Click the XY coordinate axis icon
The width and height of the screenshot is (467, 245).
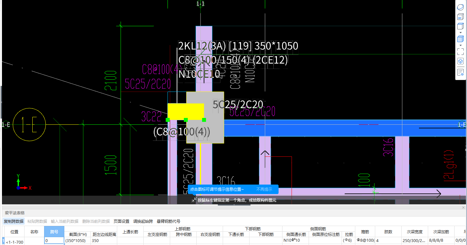point(23,182)
